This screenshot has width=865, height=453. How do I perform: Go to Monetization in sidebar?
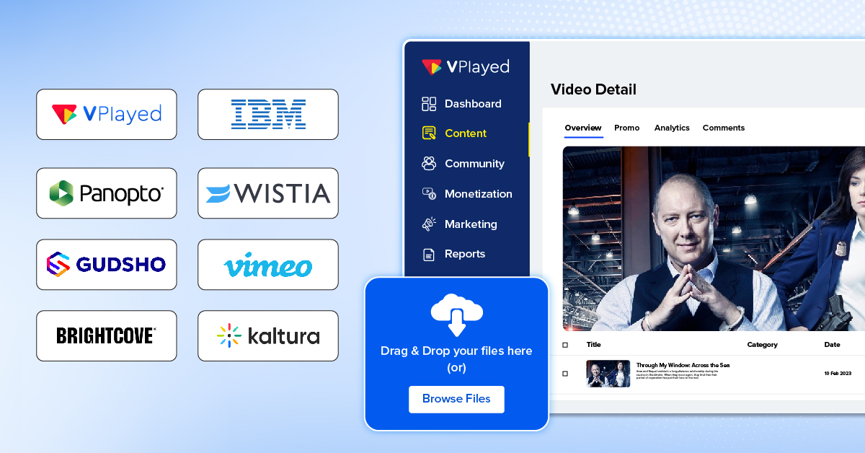[479, 194]
